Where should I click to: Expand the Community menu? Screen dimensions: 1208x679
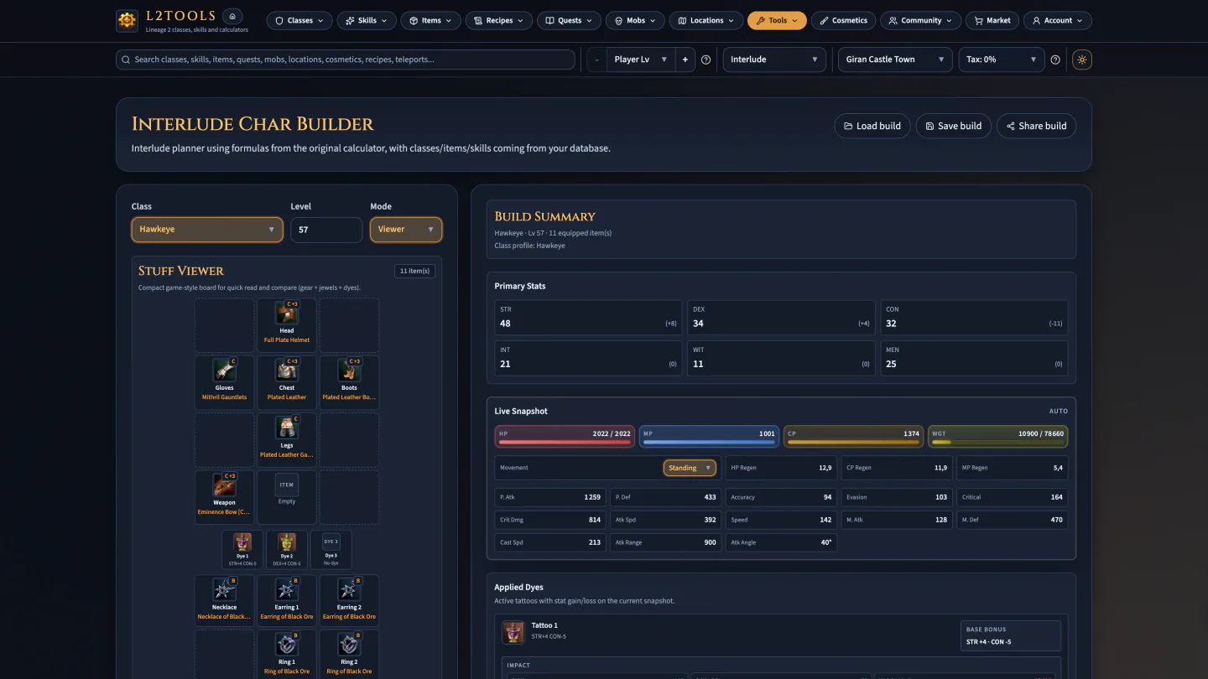point(920,20)
